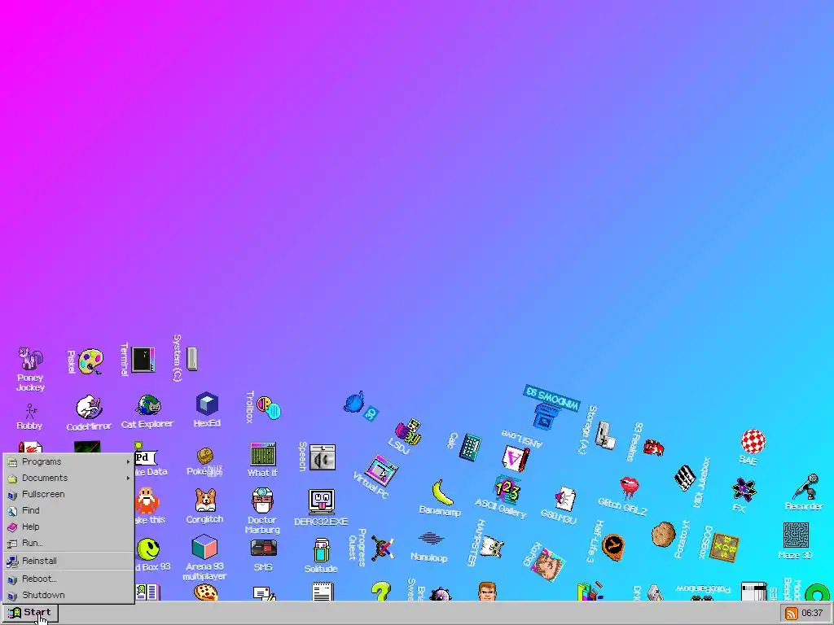Open the System (C:) drive icon
Screen dimensions: 834x625
192,359
